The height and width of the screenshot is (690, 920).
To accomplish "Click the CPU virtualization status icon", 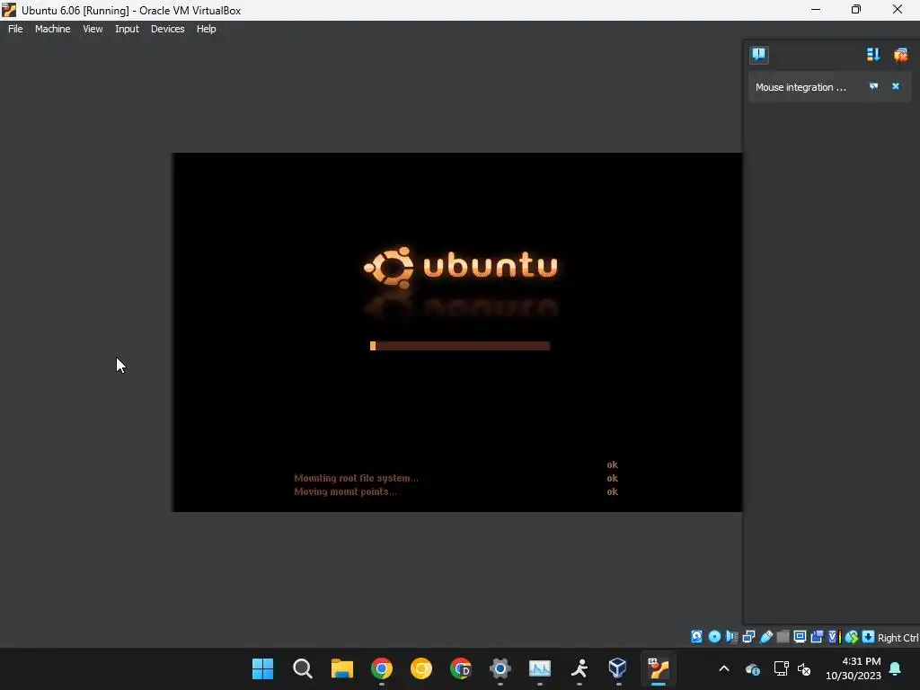I will pos(835,637).
